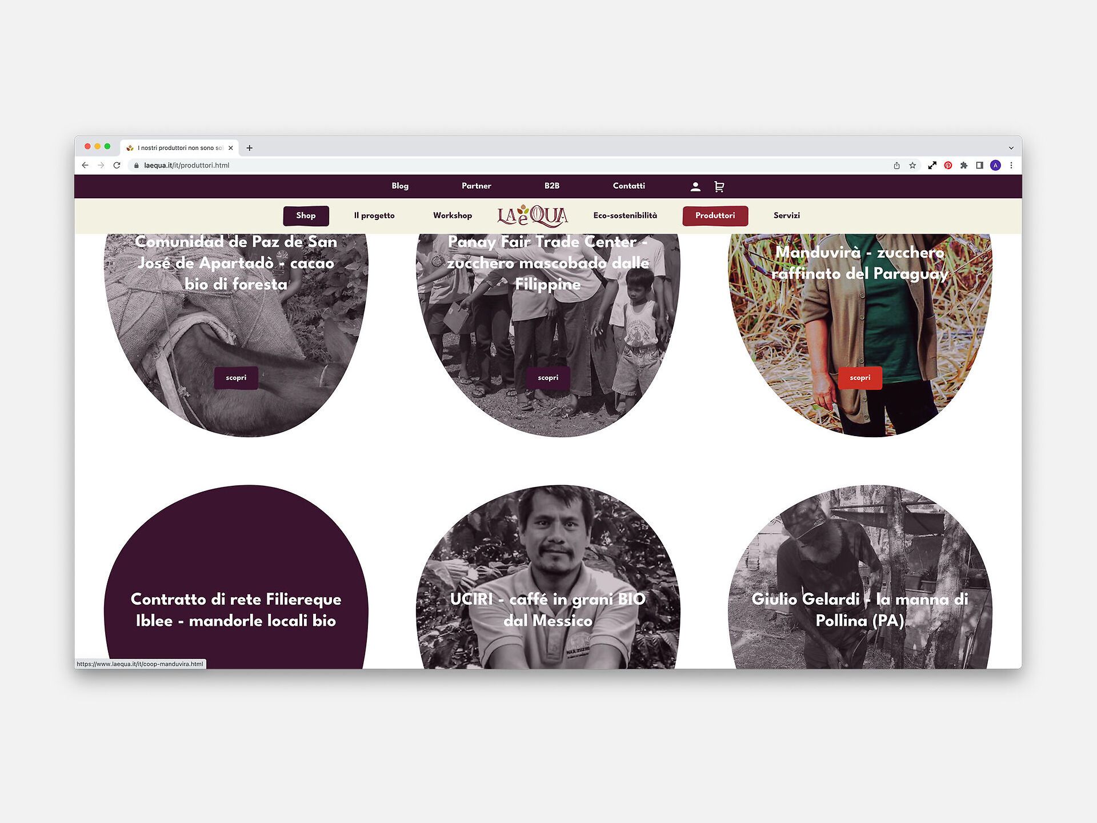
Task: Open the Chrome three-dot menu
Action: click(1011, 165)
